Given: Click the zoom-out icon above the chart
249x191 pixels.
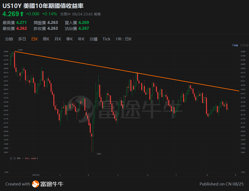Looking at the screenshot, I should point(244,45).
